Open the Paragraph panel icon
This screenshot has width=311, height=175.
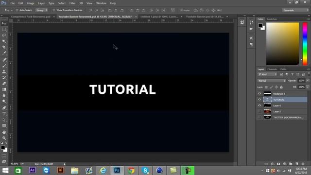coord(251,44)
